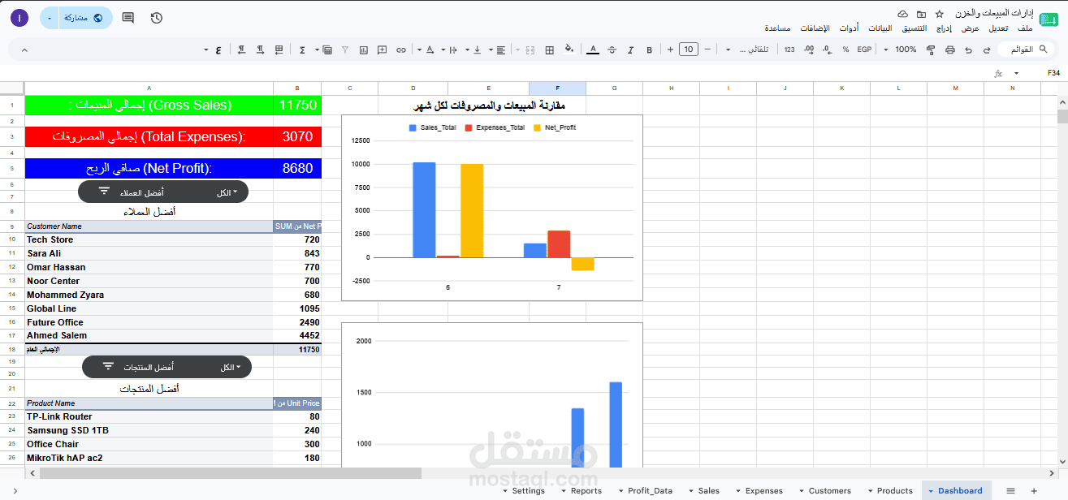Switch to the Sales sheet tab

pos(709,491)
